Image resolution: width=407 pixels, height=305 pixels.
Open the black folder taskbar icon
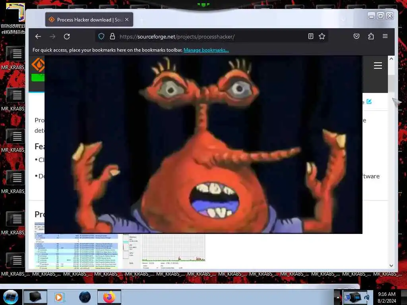pos(35,297)
